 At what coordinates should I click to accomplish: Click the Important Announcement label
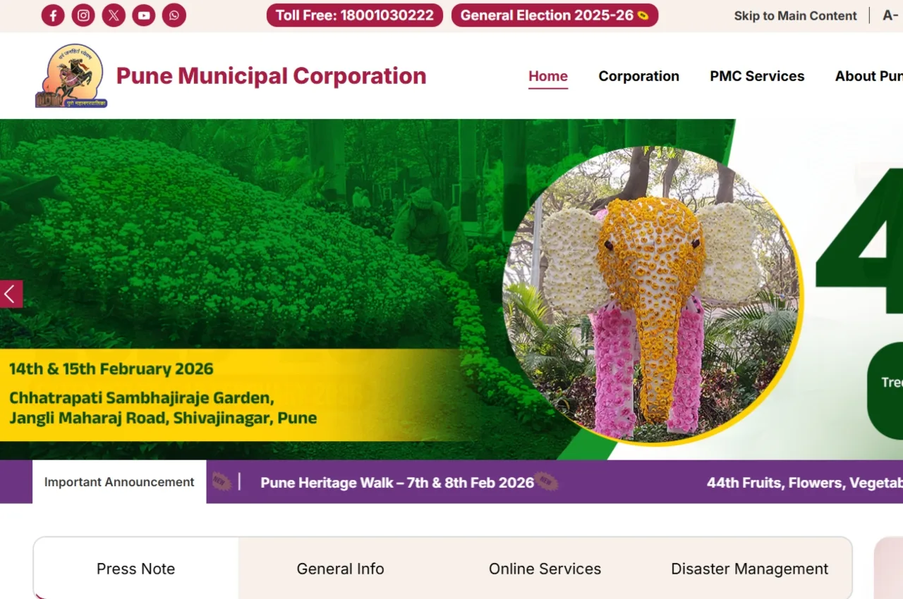[x=119, y=482]
